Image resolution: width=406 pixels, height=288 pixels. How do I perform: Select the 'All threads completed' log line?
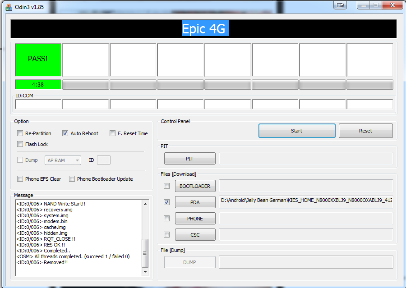coord(73,256)
